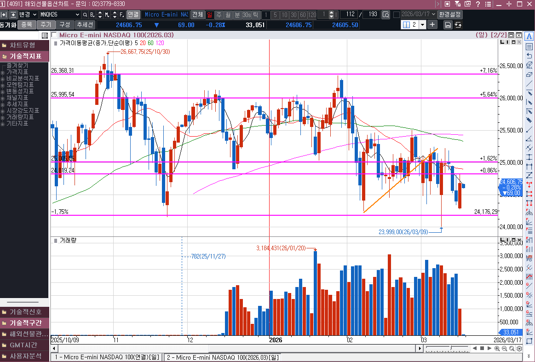Click the save chart layout icon
Viewport: 535px width, 362px height.
pyautogui.click(x=448, y=25)
